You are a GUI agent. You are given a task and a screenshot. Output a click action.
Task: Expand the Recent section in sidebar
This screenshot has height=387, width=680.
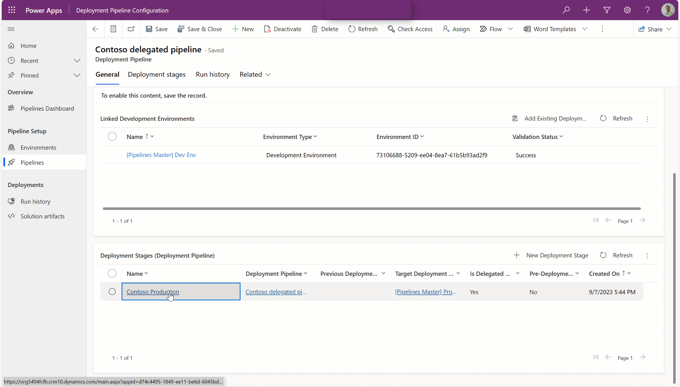point(77,61)
